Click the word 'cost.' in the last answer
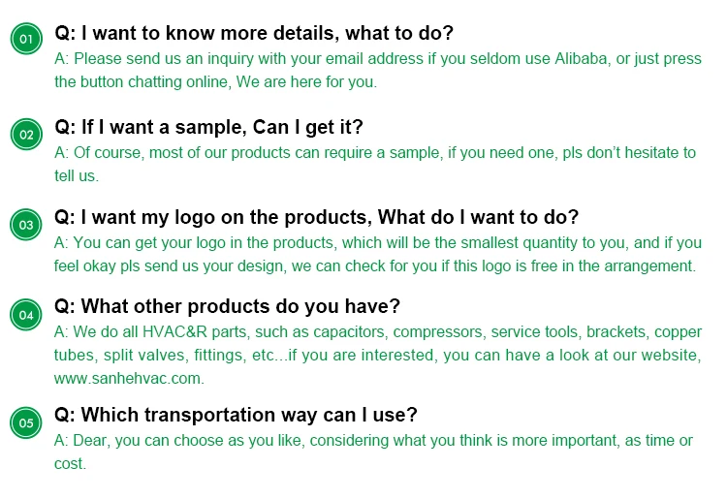 pyautogui.click(x=70, y=463)
